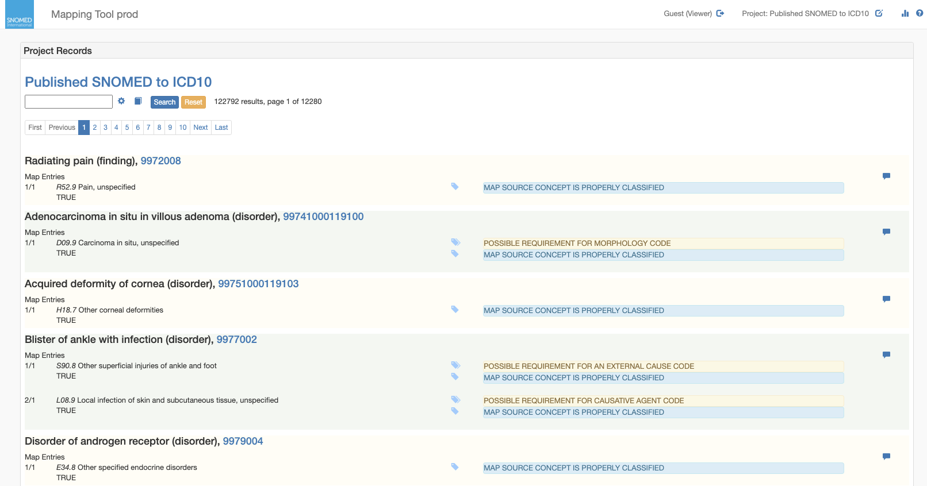This screenshot has height=486, width=927.
Task: Click MAP SOURCE CONCEPT advice for Radiating pain
Action: pyautogui.click(x=663, y=188)
